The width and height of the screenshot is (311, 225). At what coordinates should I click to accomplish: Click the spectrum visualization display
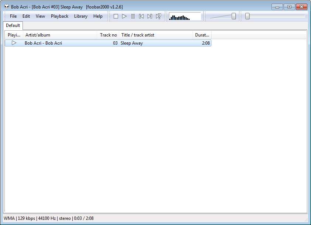point(185,17)
